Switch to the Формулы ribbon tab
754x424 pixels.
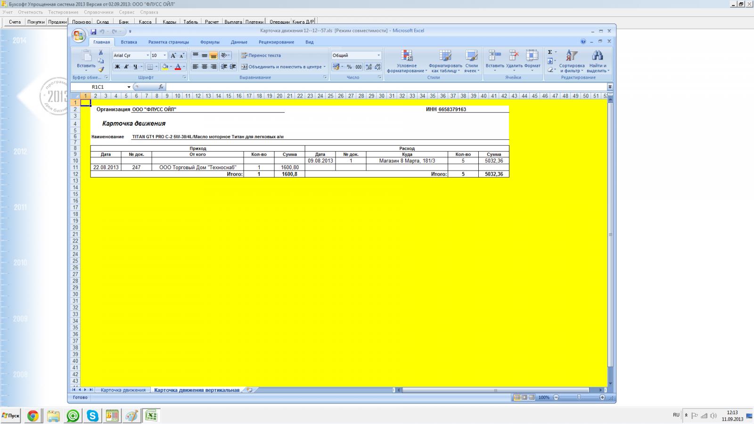point(210,42)
